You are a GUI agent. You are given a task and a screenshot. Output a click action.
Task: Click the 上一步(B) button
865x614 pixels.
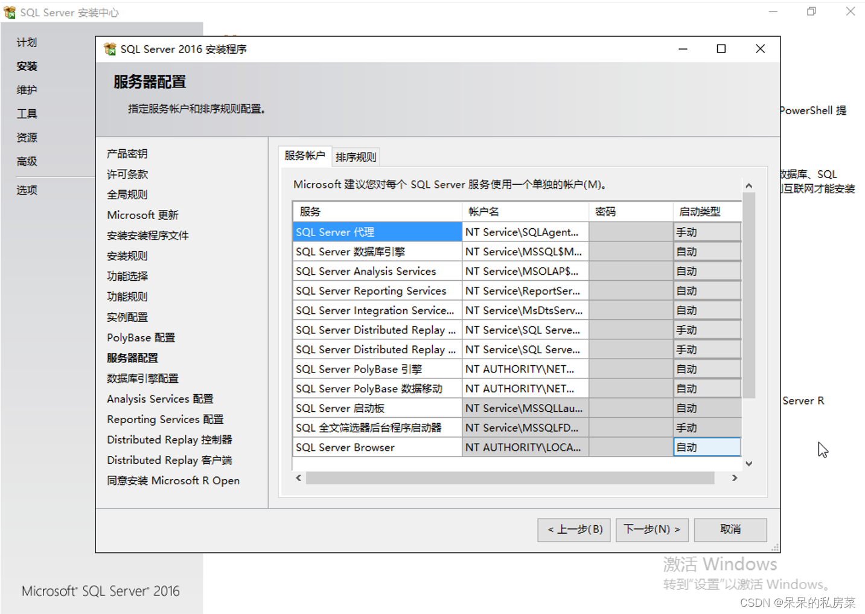tap(574, 529)
